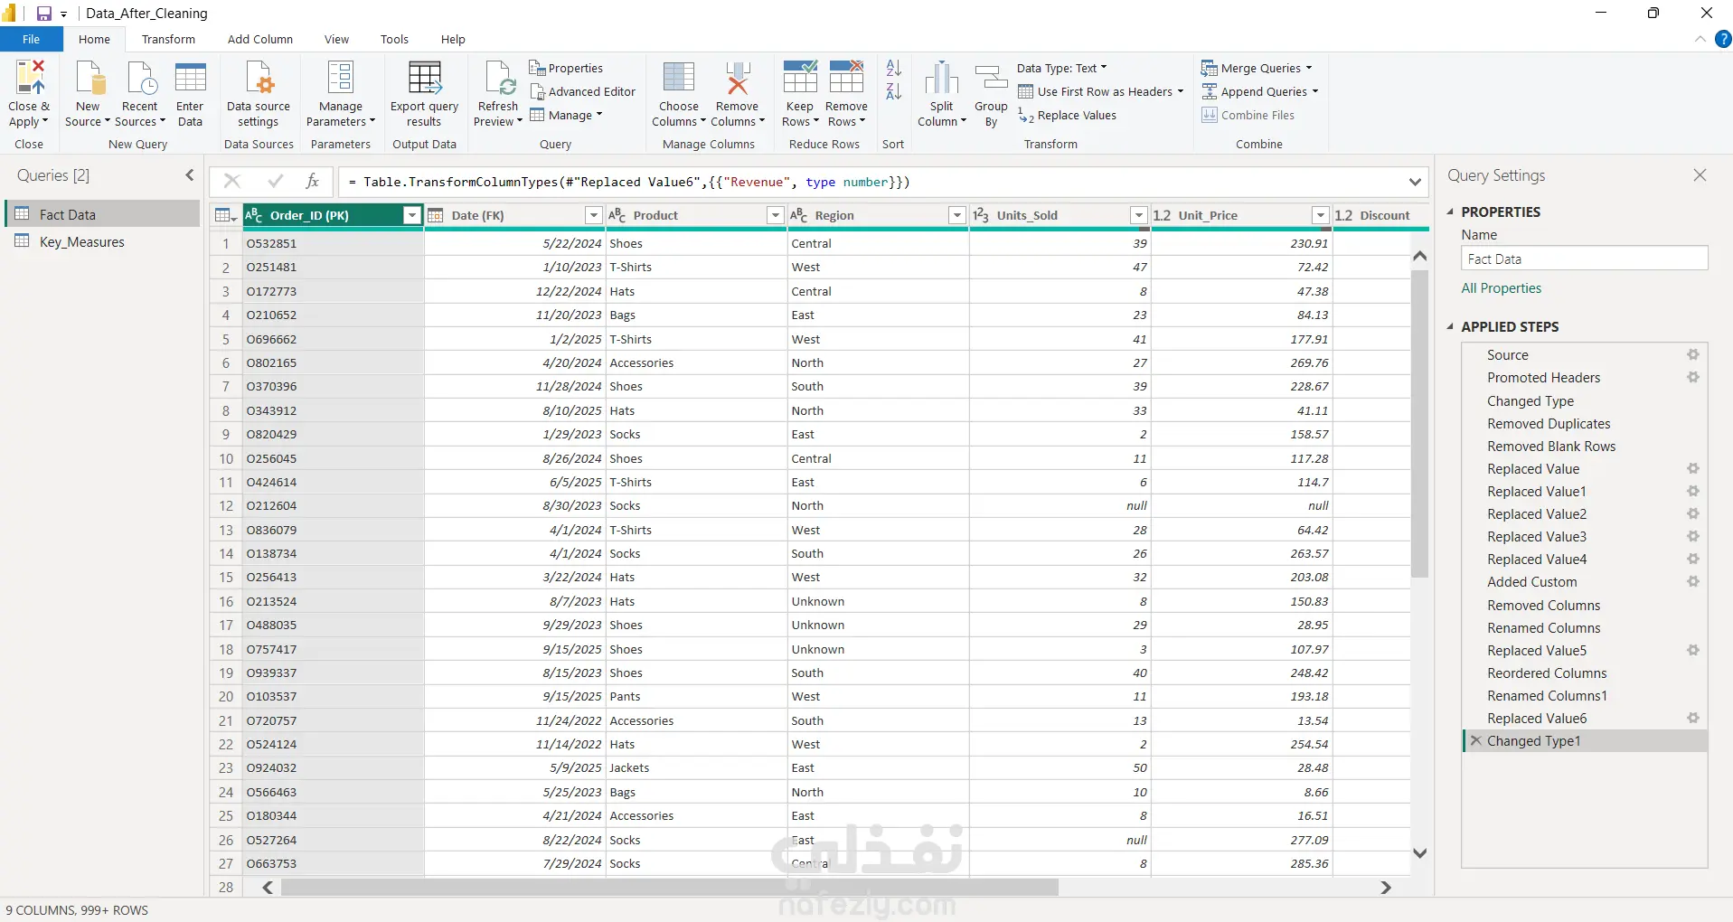Screen dimensions: 1733x922
Task: Open the New Source icon
Action: (89, 78)
